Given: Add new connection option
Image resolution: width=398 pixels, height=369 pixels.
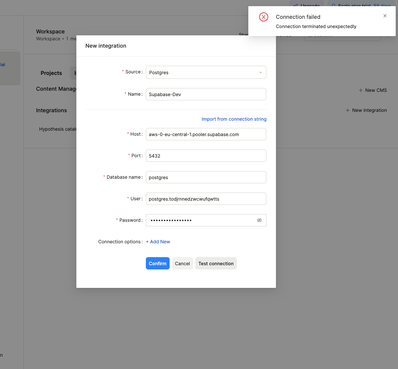Looking at the screenshot, I should 158,242.
